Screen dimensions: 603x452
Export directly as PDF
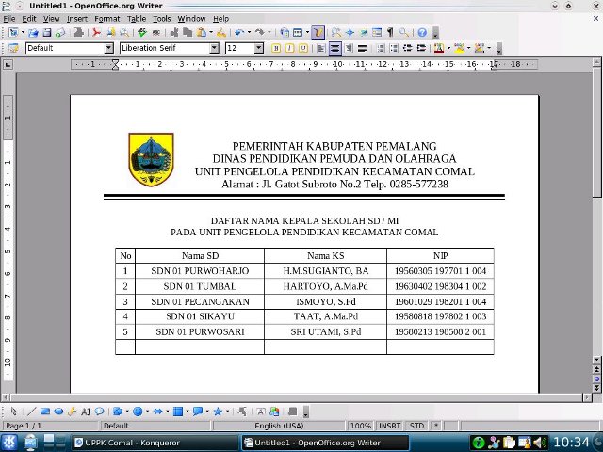coord(96,33)
